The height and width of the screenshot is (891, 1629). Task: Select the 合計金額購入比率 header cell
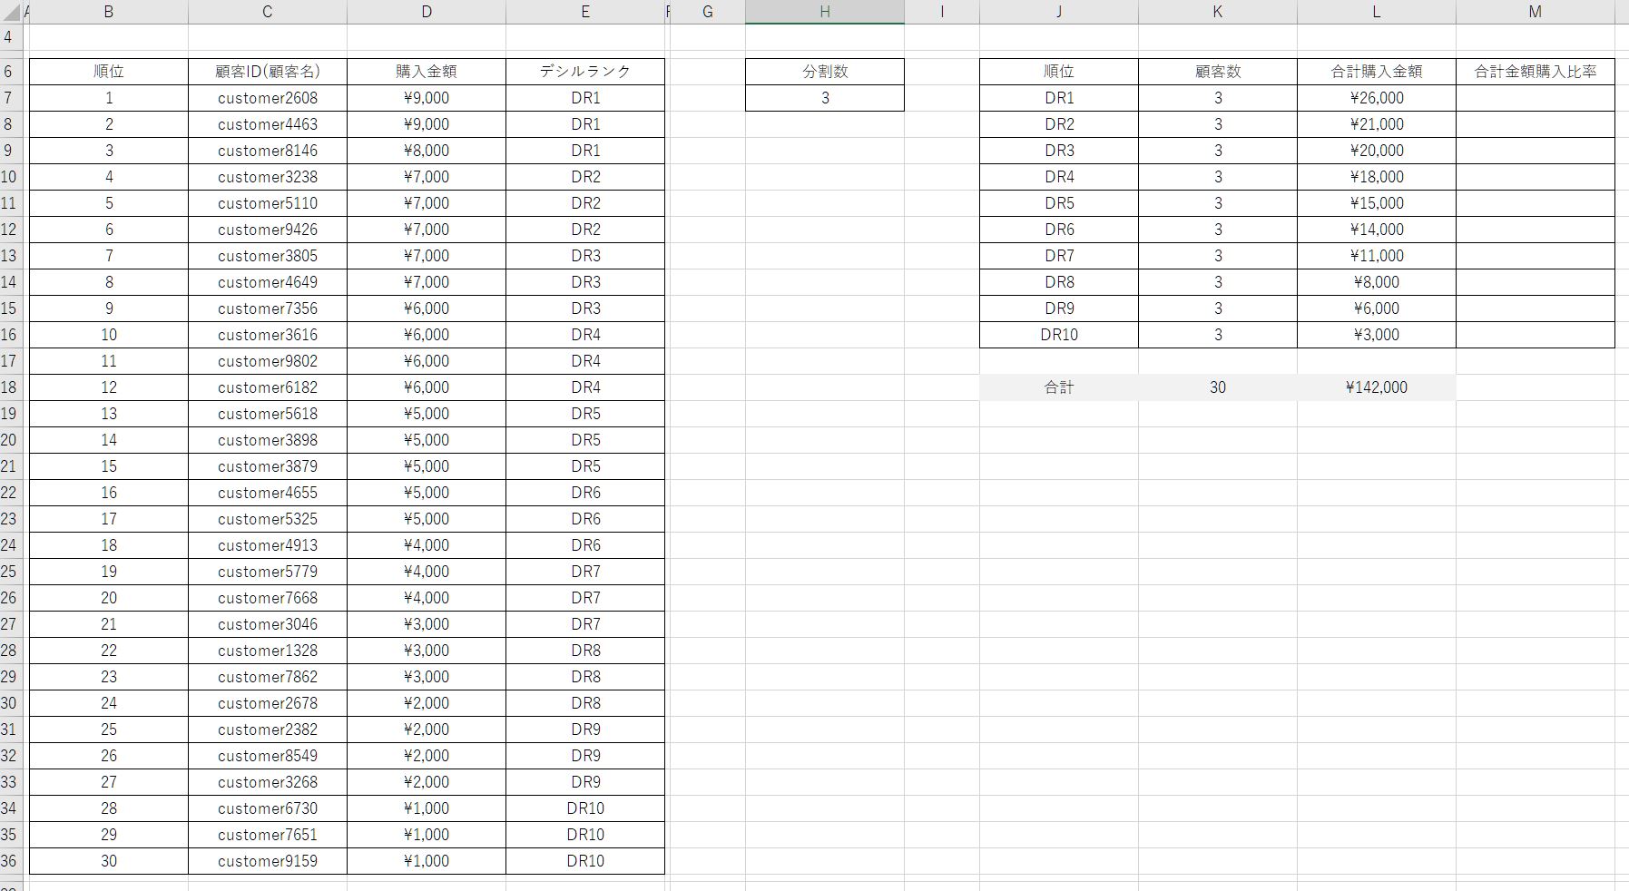tap(1535, 72)
